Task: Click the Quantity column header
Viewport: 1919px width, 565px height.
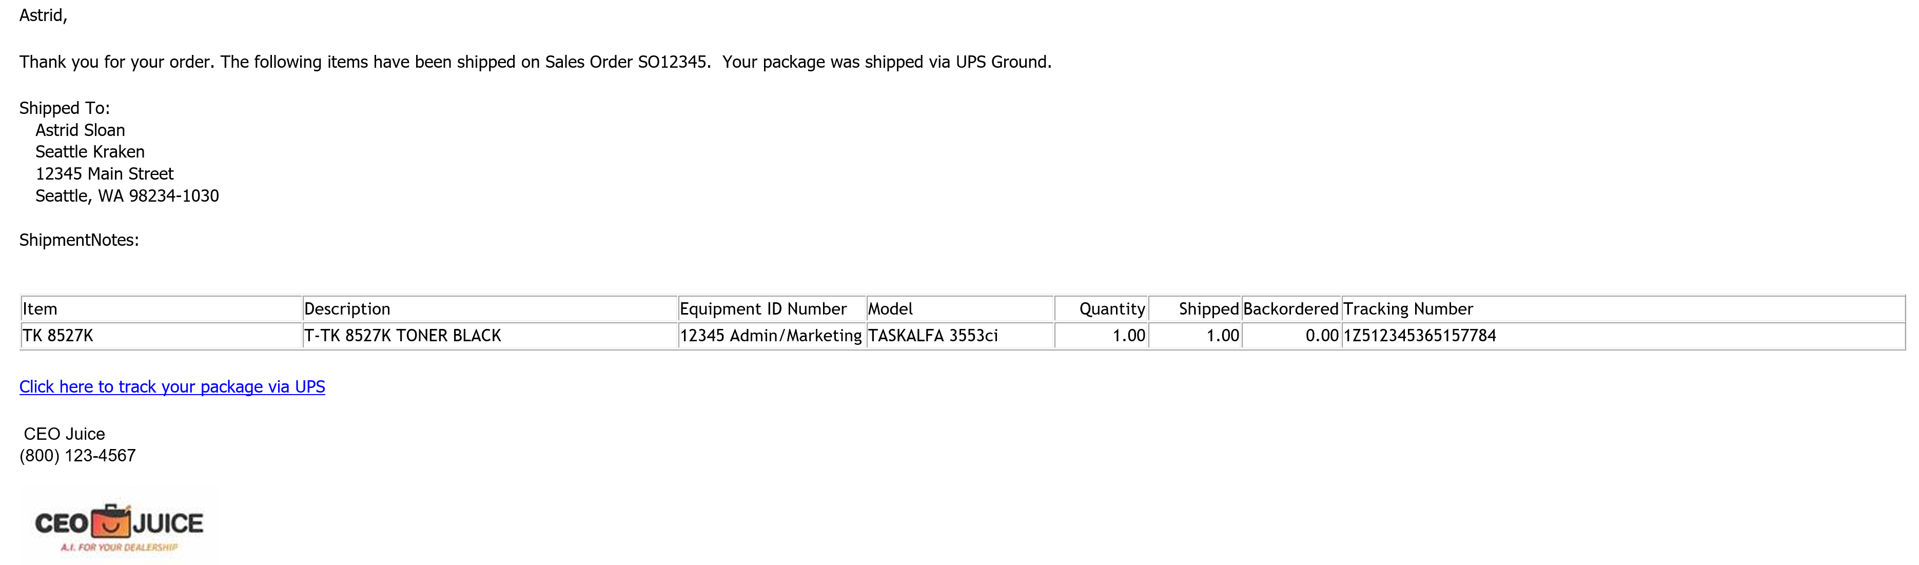Action: click(x=1101, y=308)
